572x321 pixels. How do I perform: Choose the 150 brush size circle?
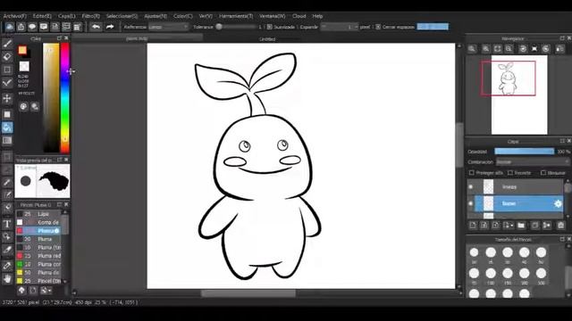click(x=508, y=274)
